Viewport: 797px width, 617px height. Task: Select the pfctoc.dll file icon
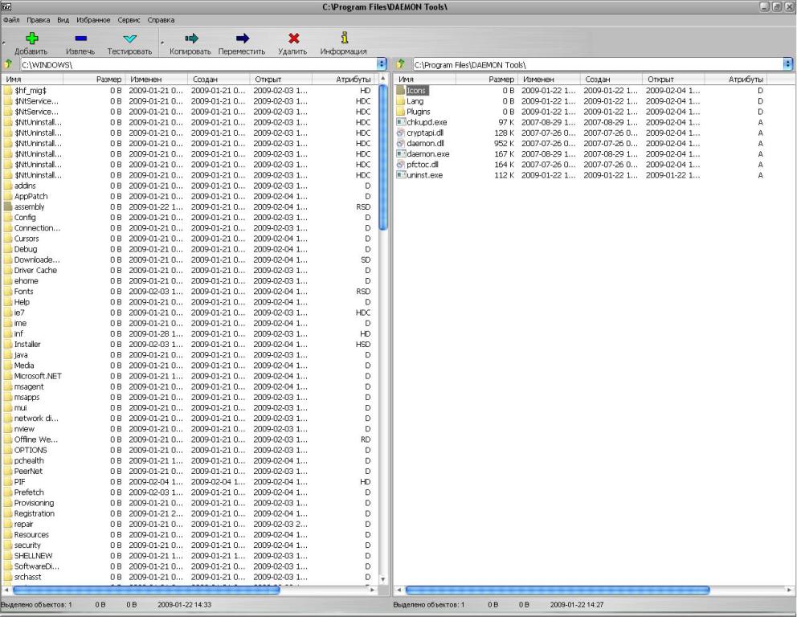tap(401, 165)
